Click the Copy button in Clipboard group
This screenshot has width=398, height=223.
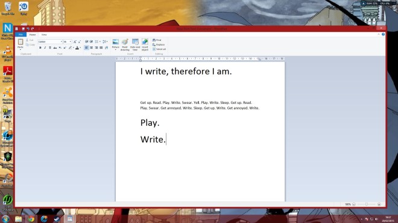click(x=30, y=44)
